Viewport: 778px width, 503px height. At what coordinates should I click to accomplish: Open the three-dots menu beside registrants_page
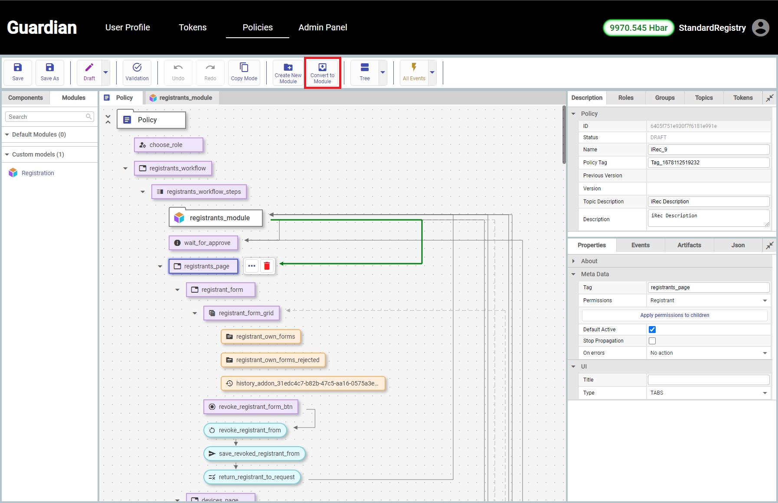coord(252,266)
